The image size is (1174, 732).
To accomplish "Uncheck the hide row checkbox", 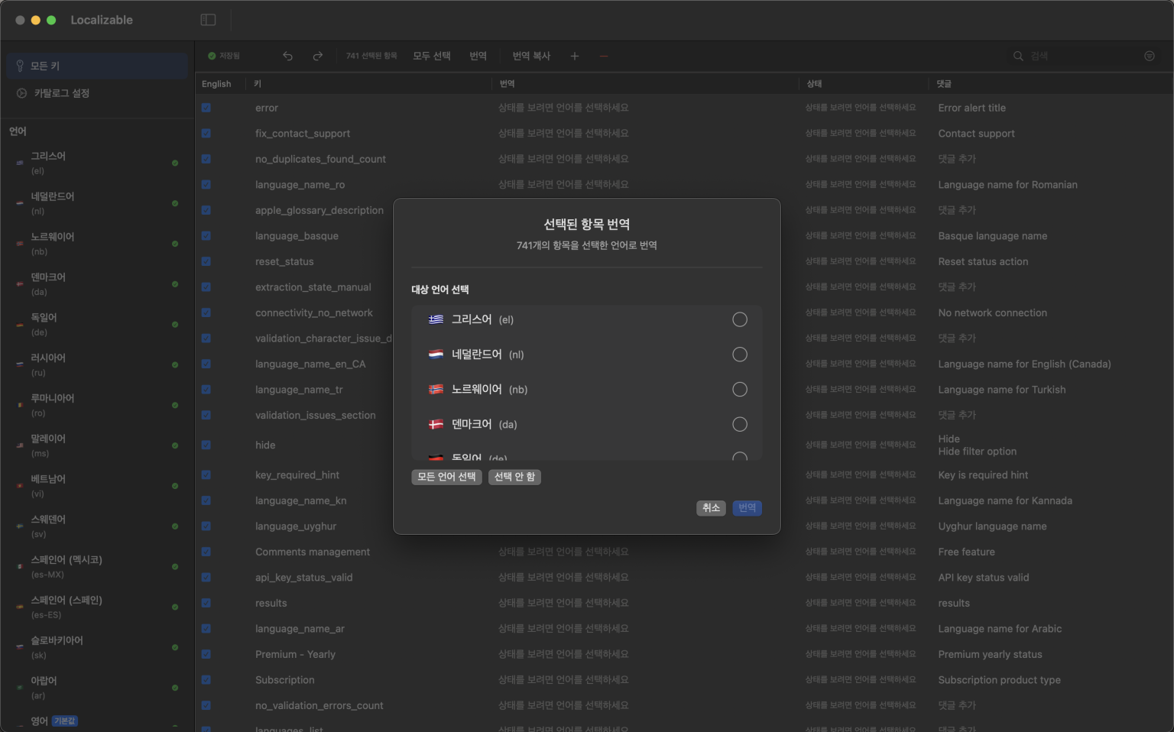I will click(206, 445).
